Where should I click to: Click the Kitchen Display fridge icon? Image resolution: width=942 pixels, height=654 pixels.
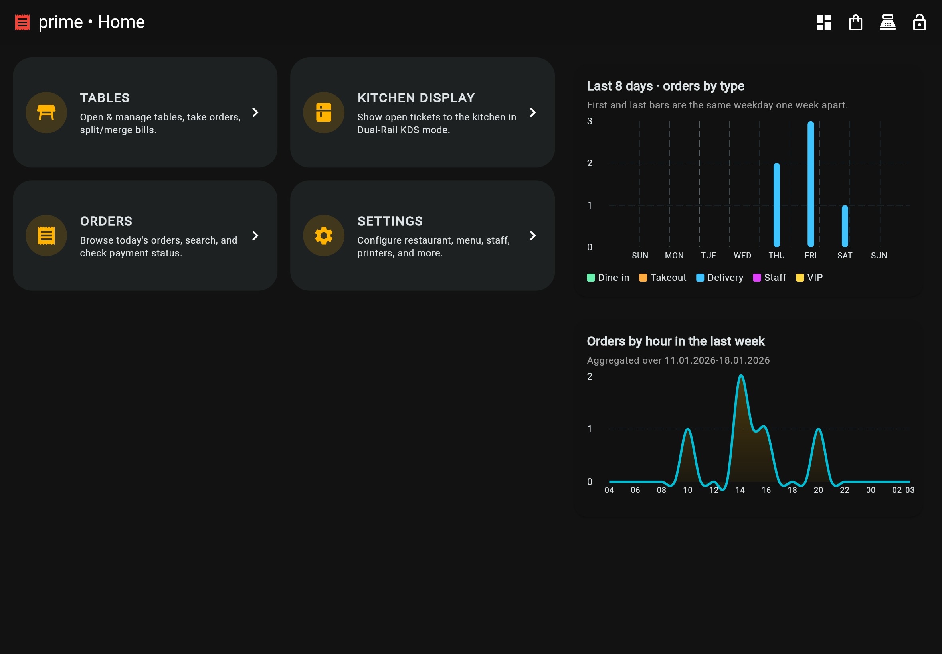click(324, 112)
